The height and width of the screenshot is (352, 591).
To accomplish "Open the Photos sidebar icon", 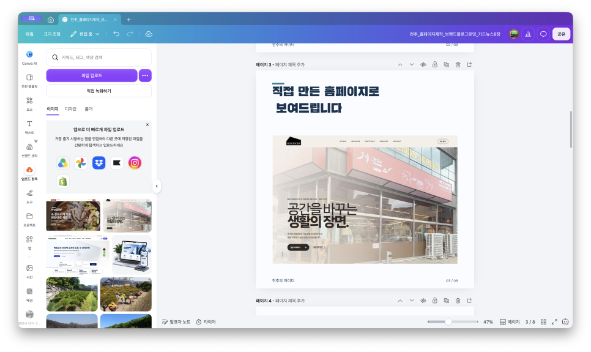I will (29, 268).
